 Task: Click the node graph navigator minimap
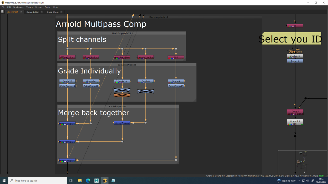[302, 162]
